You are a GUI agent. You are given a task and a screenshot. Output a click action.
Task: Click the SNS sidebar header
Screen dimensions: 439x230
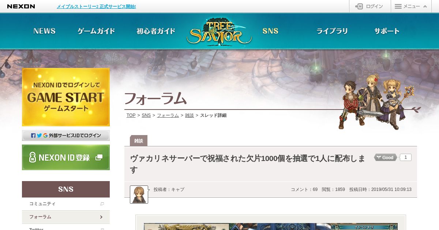coord(66,189)
